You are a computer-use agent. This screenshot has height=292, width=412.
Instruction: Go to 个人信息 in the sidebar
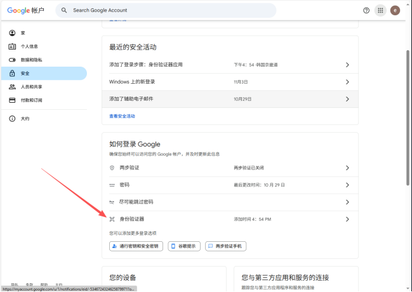[x=30, y=46]
